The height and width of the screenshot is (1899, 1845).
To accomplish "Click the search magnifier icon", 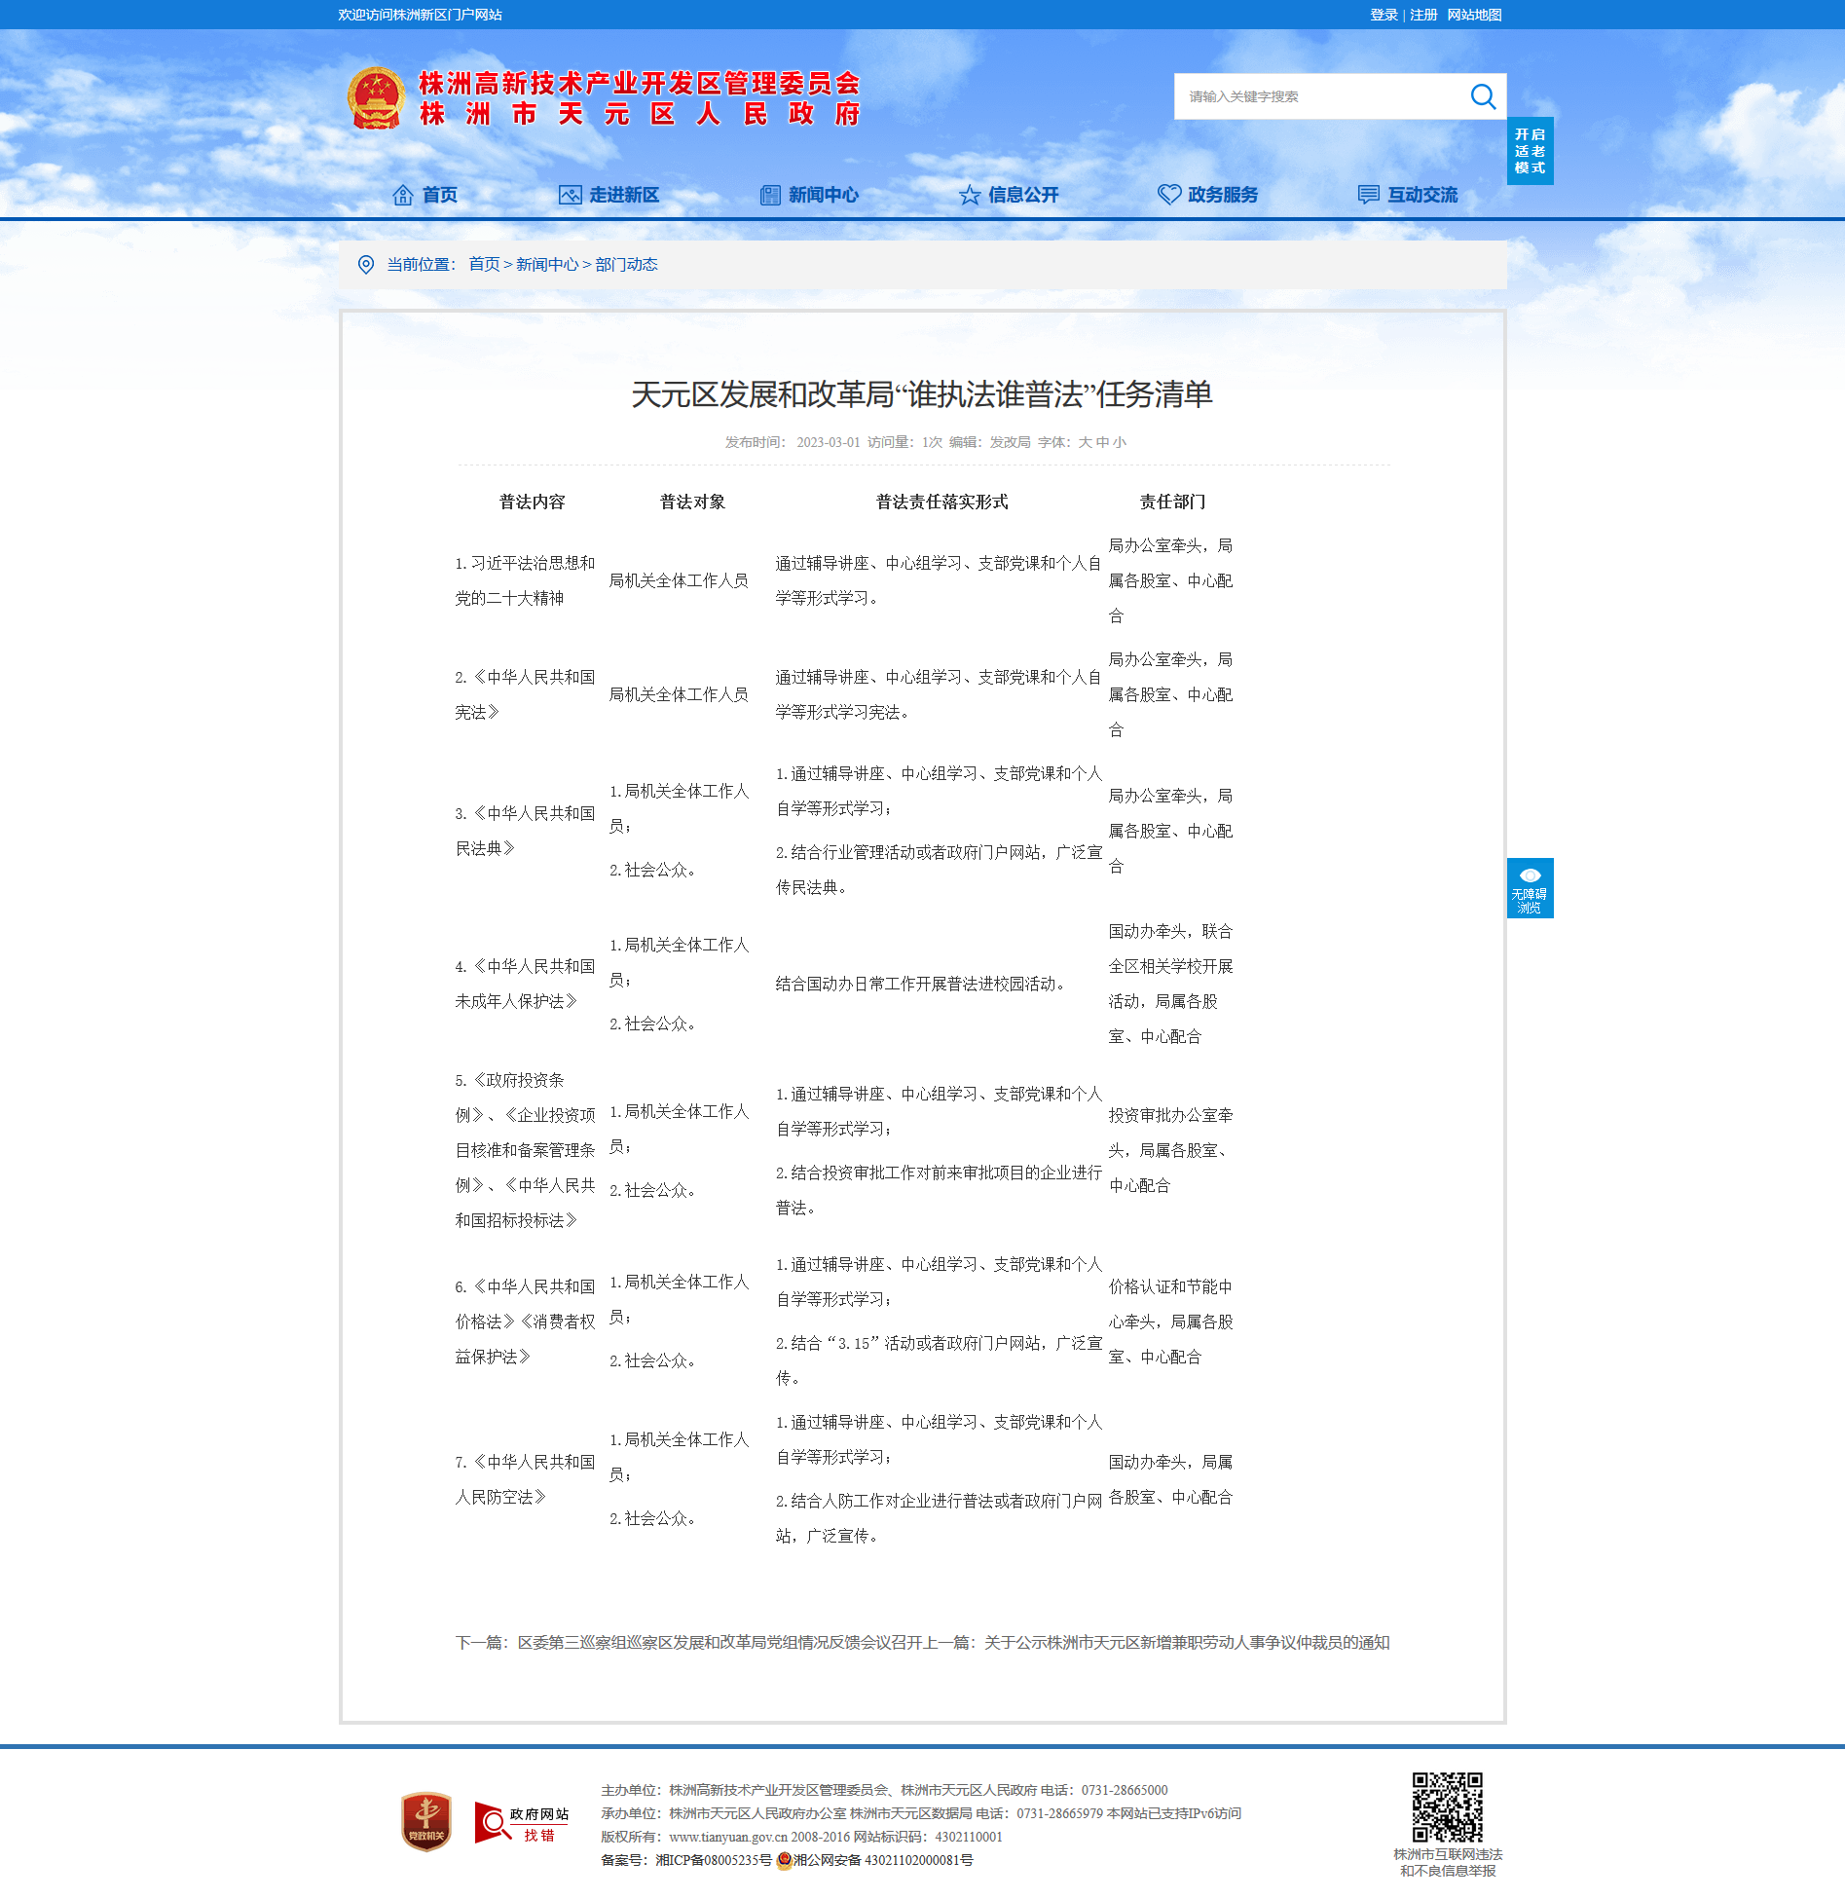I will 1482,96.
